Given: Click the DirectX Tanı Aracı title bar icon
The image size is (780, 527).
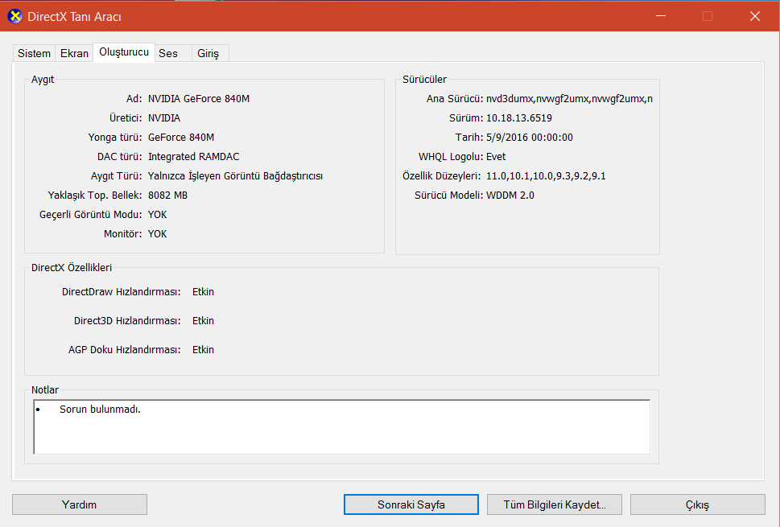Looking at the screenshot, I should [15, 16].
